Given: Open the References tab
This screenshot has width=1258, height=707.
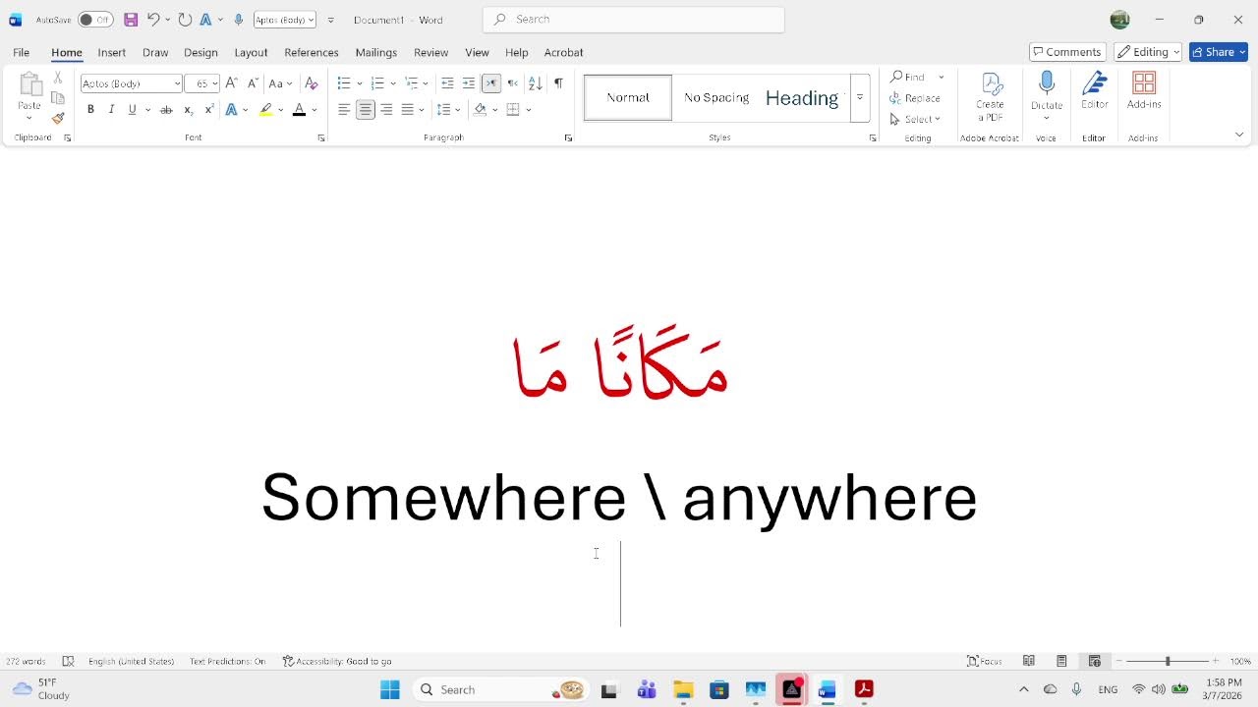Looking at the screenshot, I should tap(312, 52).
